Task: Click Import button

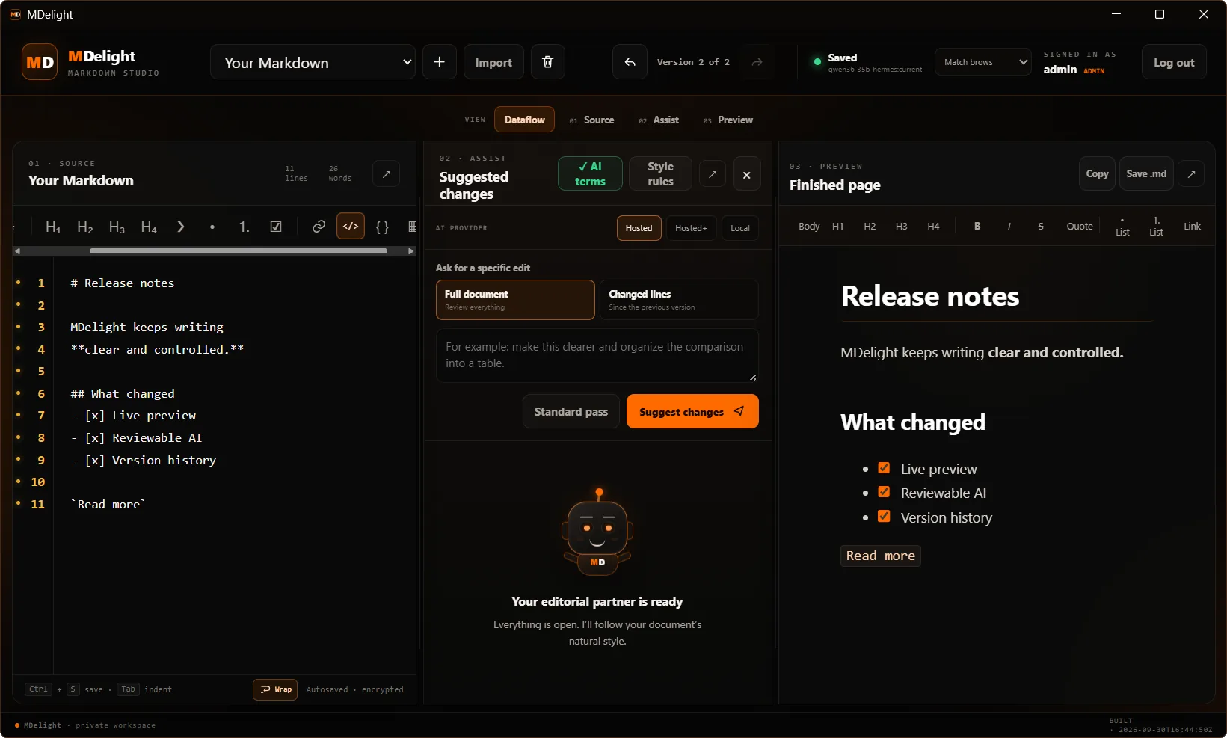Action: [x=493, y=62]
